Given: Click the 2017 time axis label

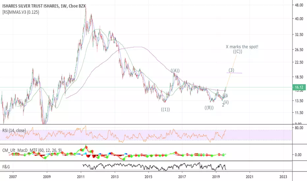Looking at the screenshot, I should point(182,177).
